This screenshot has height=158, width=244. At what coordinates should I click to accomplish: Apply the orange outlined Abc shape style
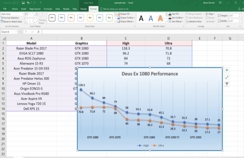pos(71,18)
